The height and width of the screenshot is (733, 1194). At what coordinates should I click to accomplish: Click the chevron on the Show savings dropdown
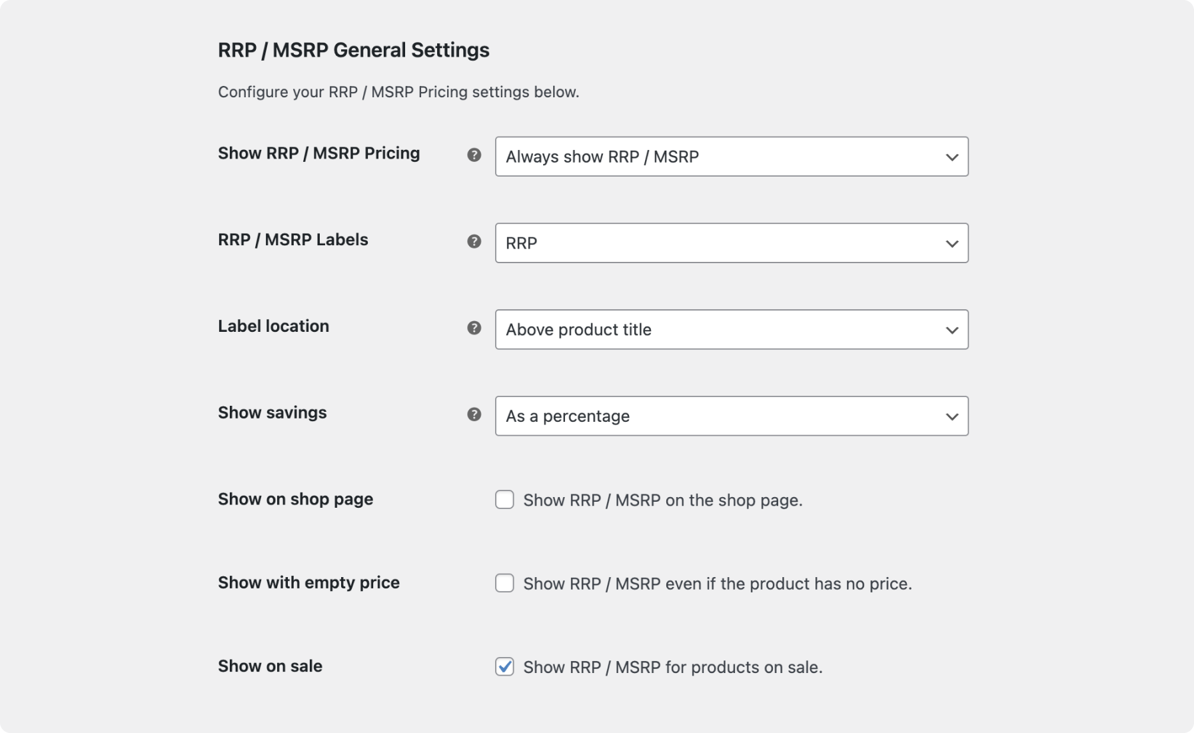pos(951,416)
